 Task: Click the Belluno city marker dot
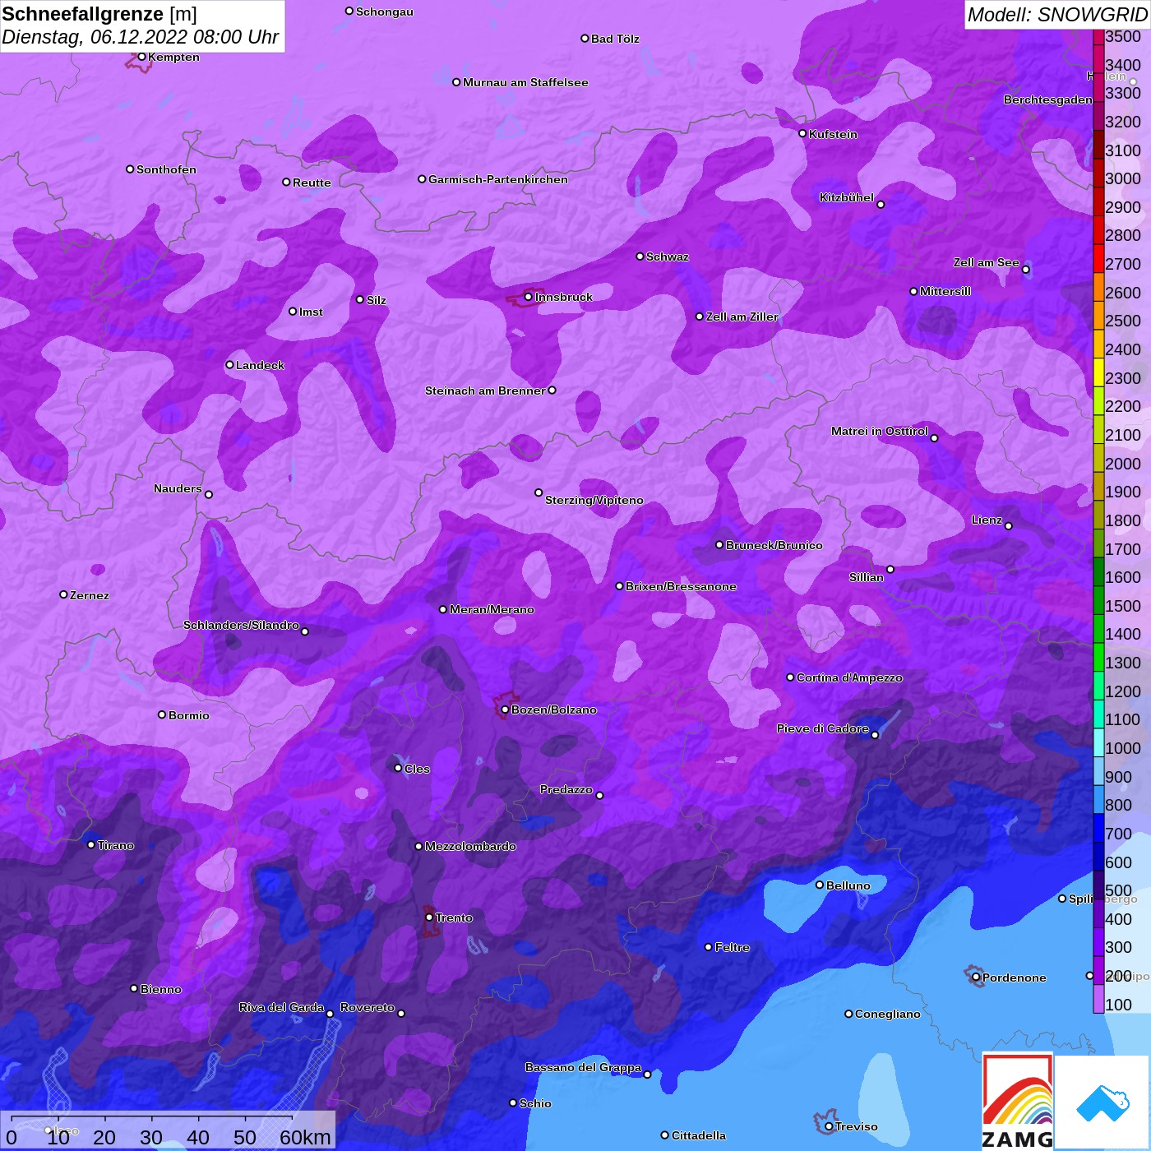819,885
